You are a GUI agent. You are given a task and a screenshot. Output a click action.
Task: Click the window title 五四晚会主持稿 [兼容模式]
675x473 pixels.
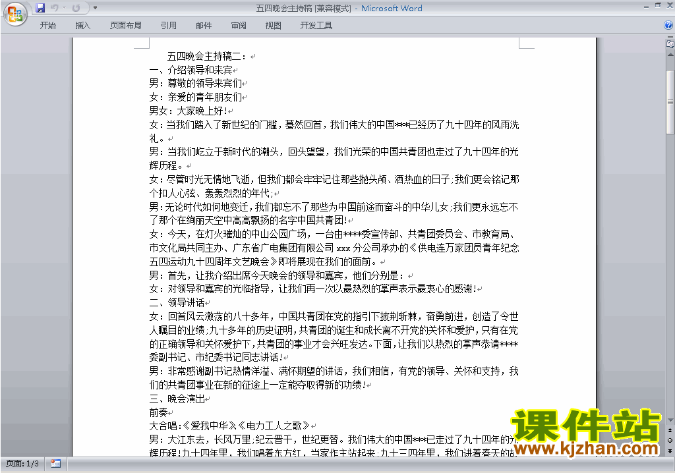click(x=303, y=8)
